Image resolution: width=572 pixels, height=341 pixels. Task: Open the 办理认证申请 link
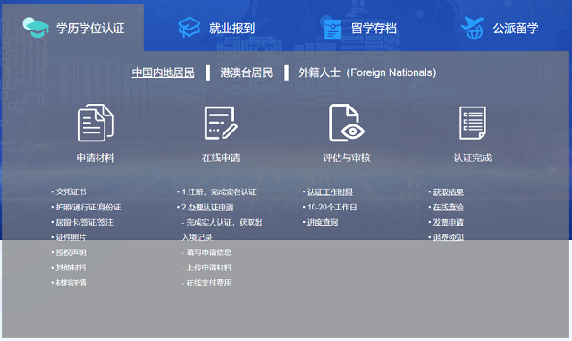[x=211, y=207]
